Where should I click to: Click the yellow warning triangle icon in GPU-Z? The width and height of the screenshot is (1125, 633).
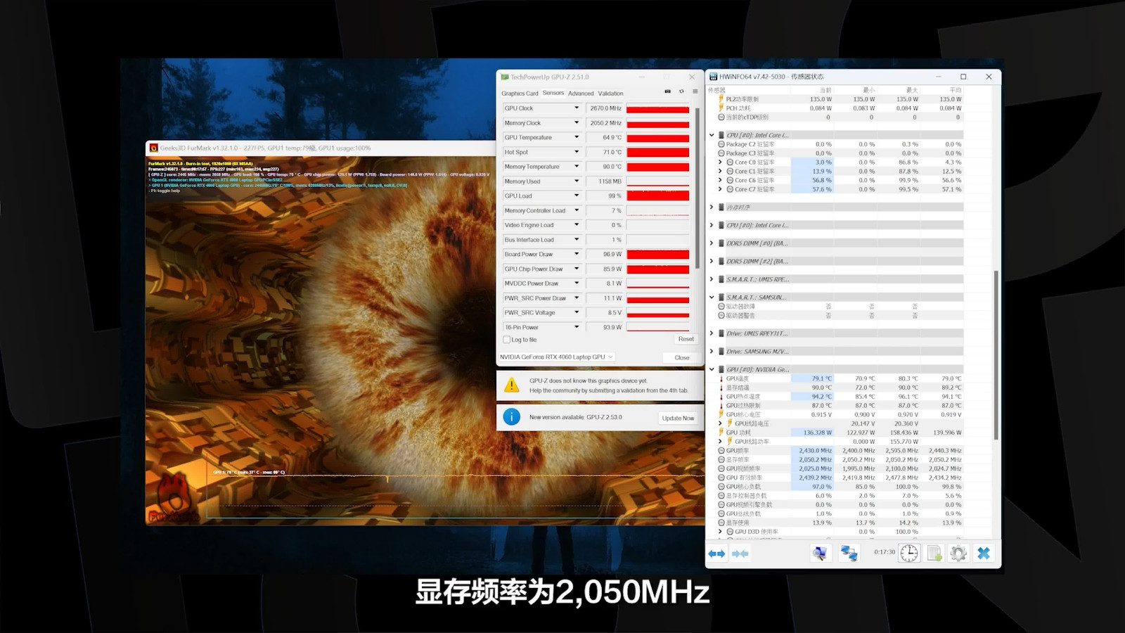click(512, 385)
